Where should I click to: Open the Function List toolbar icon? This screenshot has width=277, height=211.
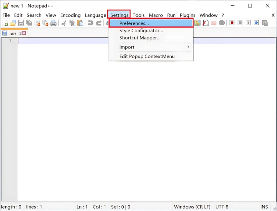205,23
